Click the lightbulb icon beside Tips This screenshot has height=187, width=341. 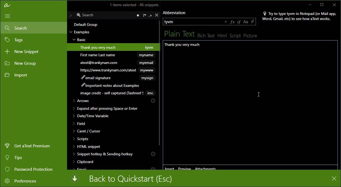(x=7, y=157)
